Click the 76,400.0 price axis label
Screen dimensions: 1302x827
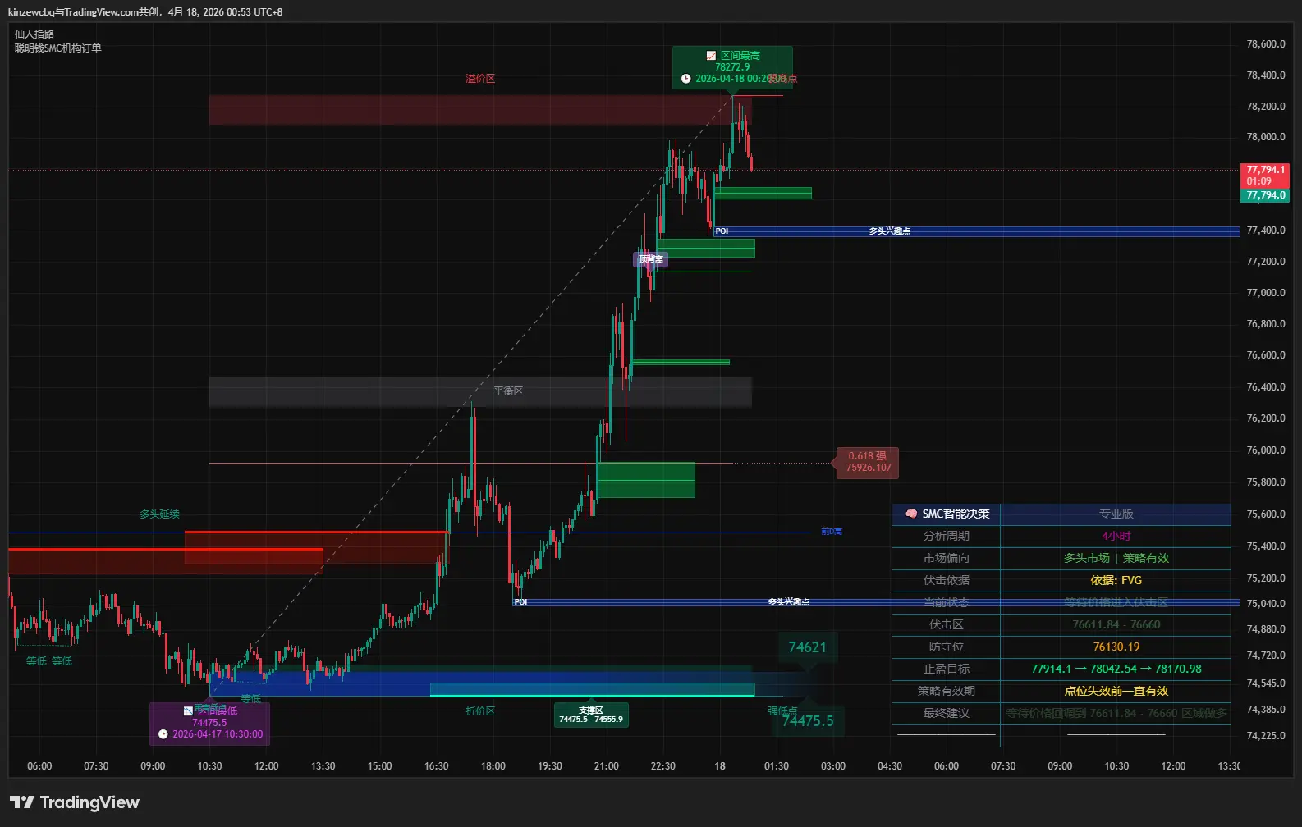1266,387
